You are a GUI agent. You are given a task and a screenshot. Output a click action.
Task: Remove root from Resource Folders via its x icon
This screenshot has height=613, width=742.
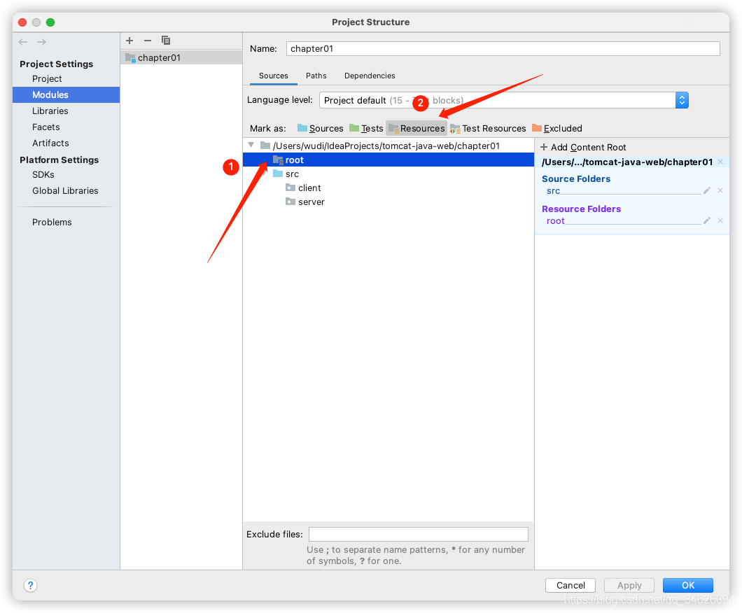tap(720, 220)
